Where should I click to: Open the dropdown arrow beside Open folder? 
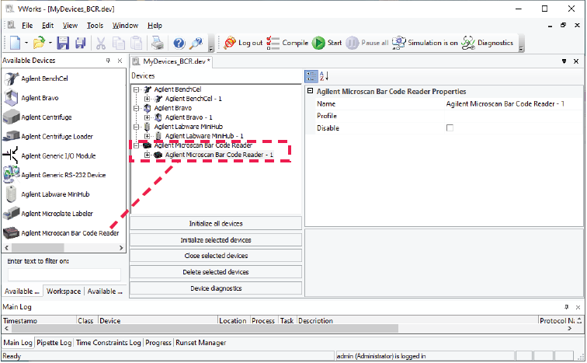tap(50, 43)
